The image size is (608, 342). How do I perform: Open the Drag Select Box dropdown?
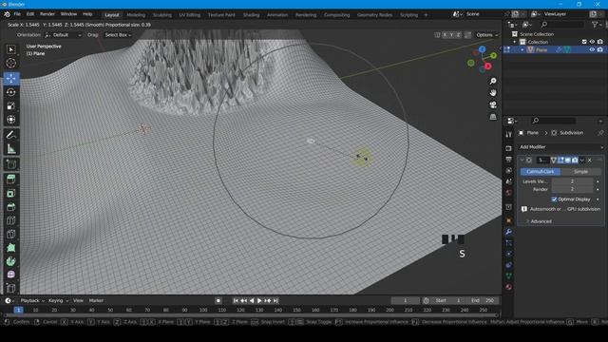tap(118, 35)
